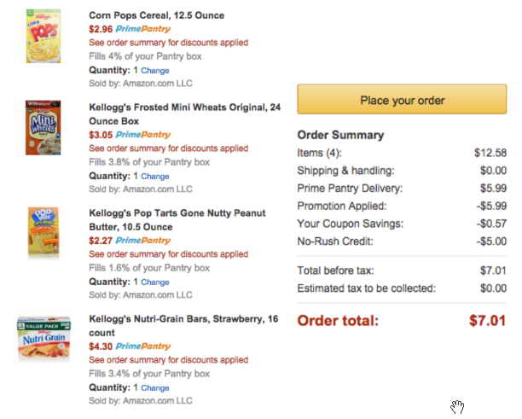Click Prime Pantry logo beside $2.27 price
The width and height of the screenshot is (522, 419).
pos(142,241)
